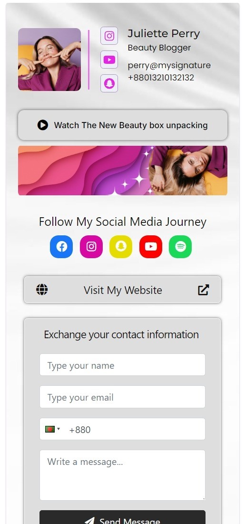
Task: Open the pink Instagram social icon
Action: coord(91,247)
